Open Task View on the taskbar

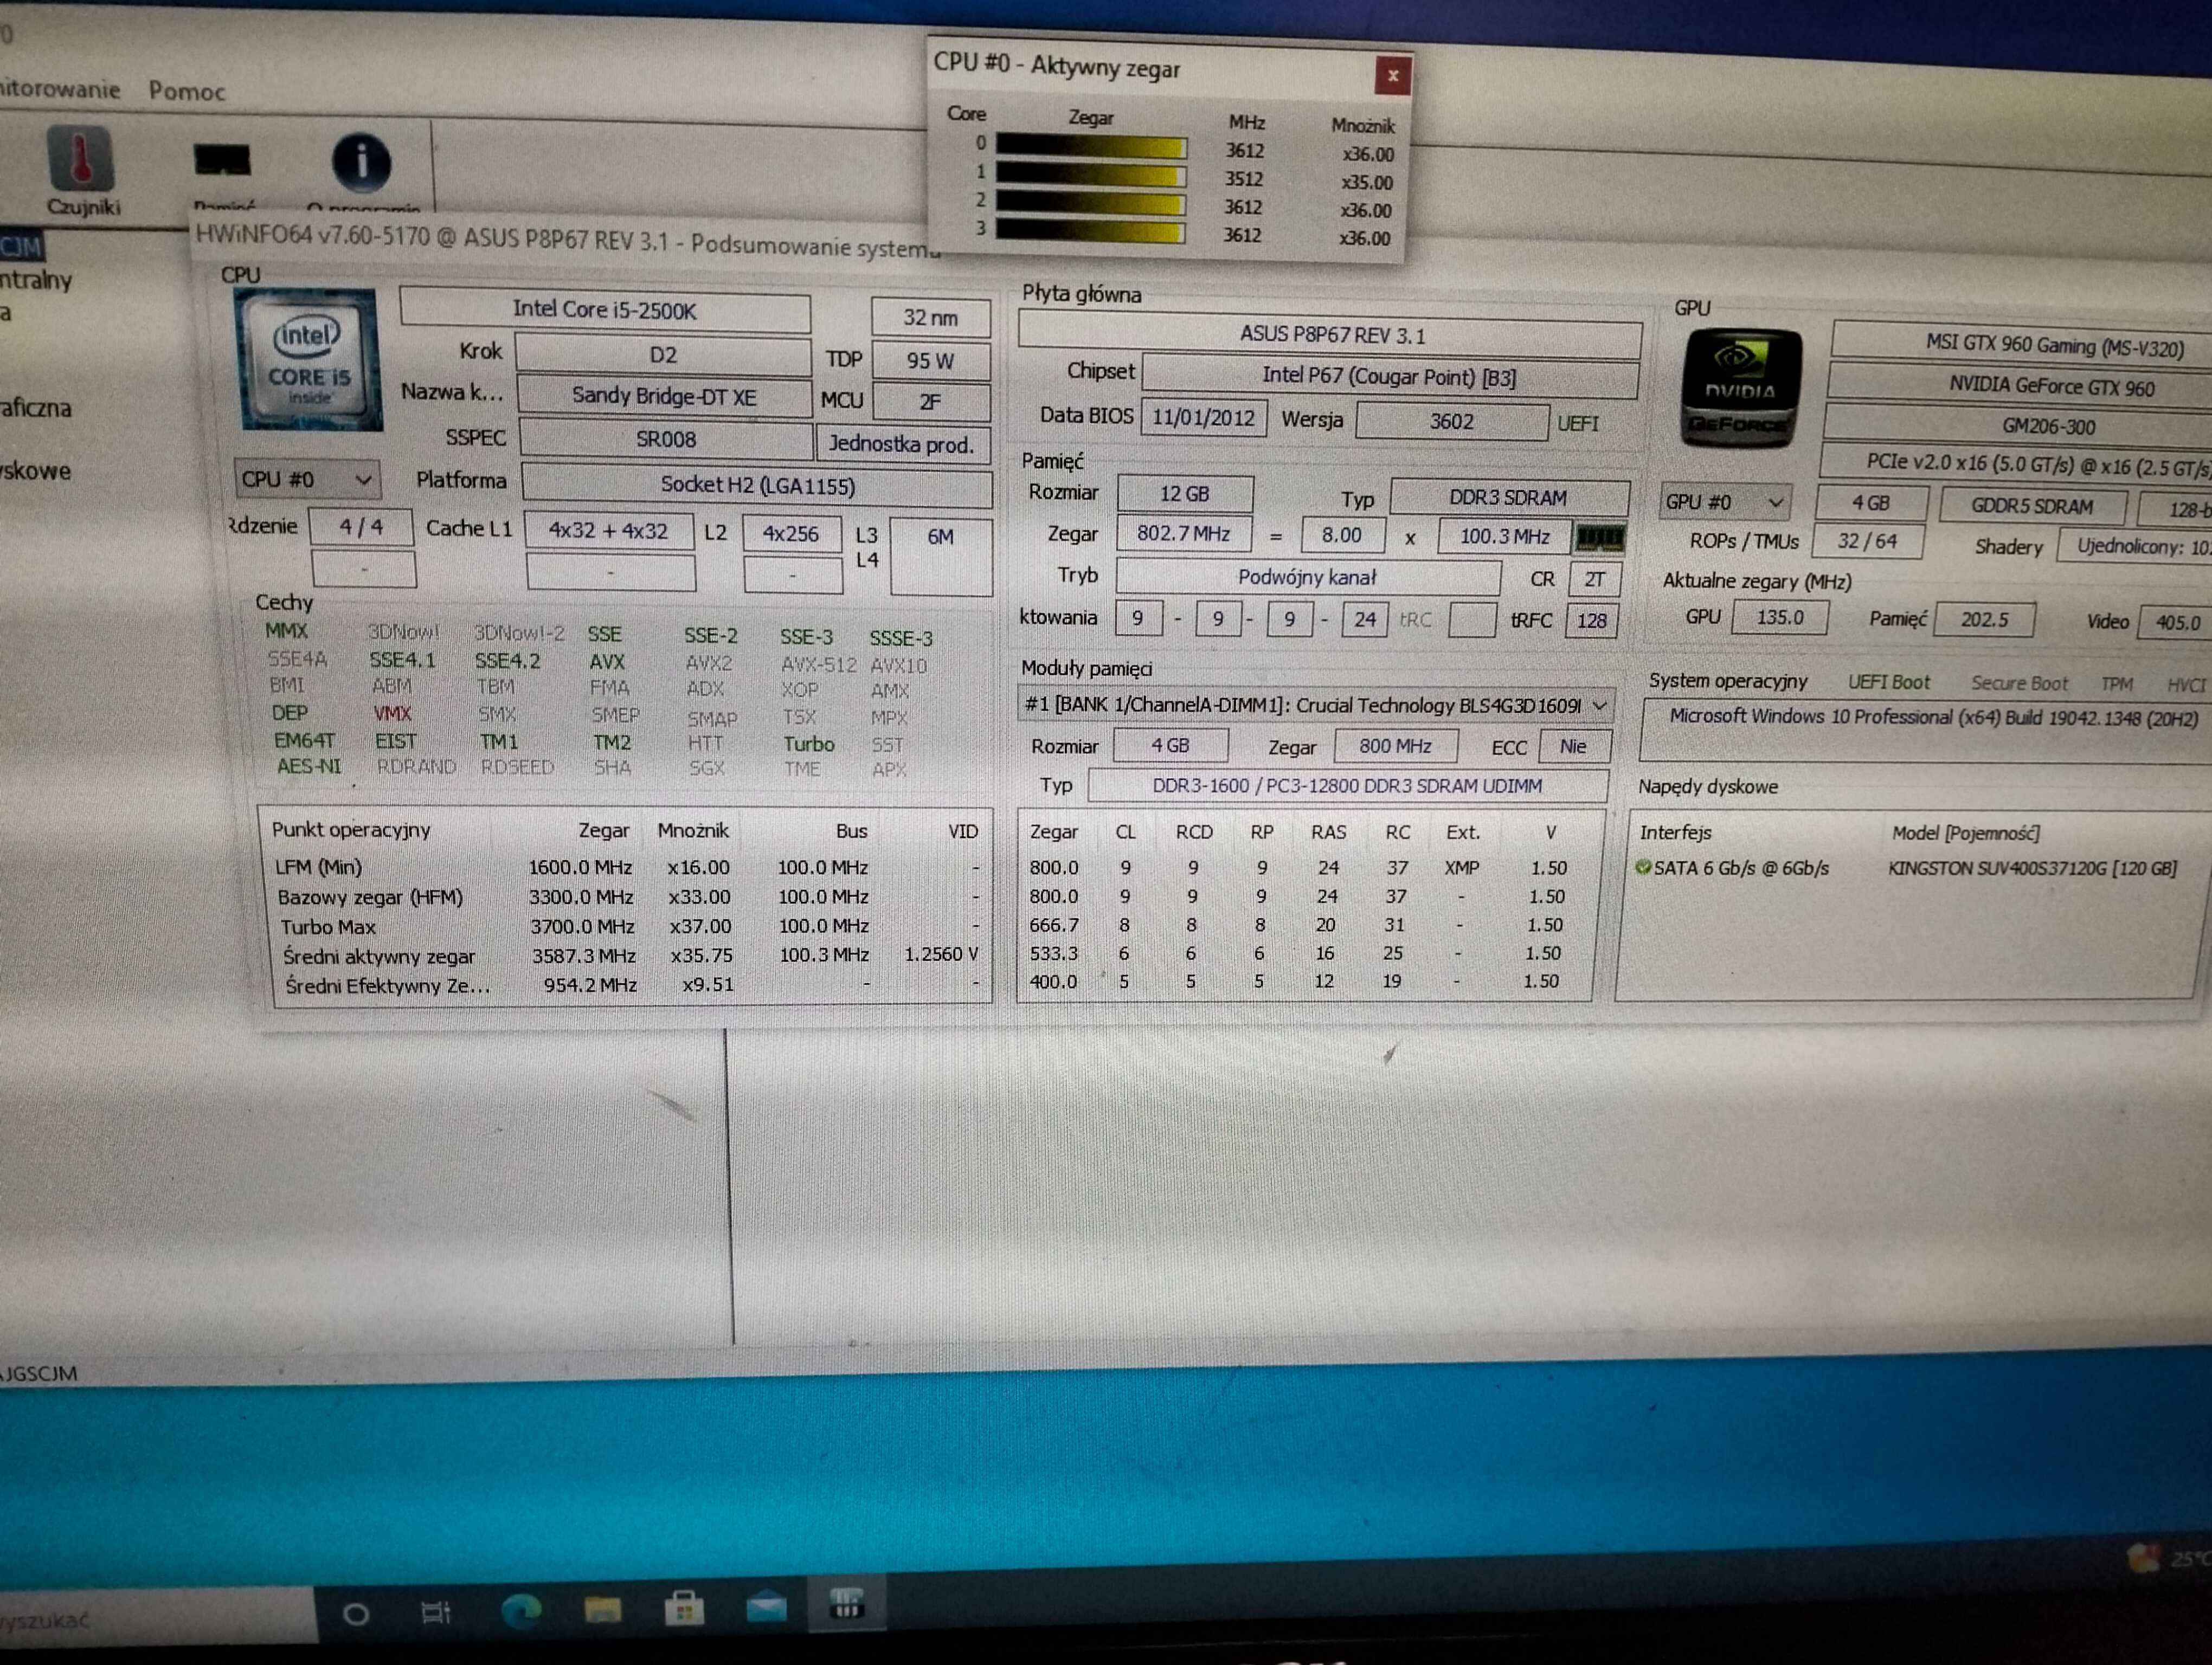pos(436,1612)
